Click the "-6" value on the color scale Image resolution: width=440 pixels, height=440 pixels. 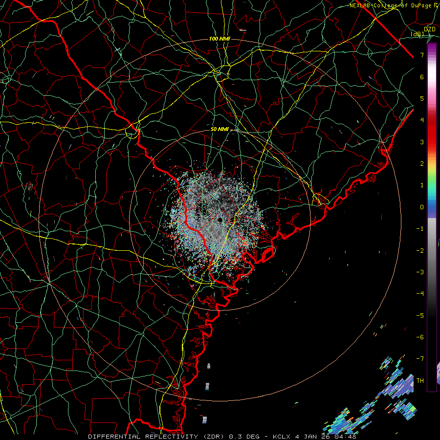[420, 337]
